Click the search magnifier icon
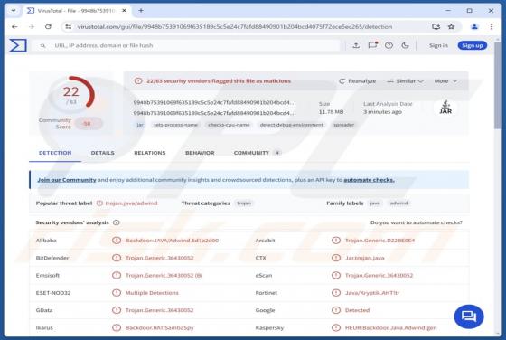This screenshot has height=340, width=506. pos(42,46)
